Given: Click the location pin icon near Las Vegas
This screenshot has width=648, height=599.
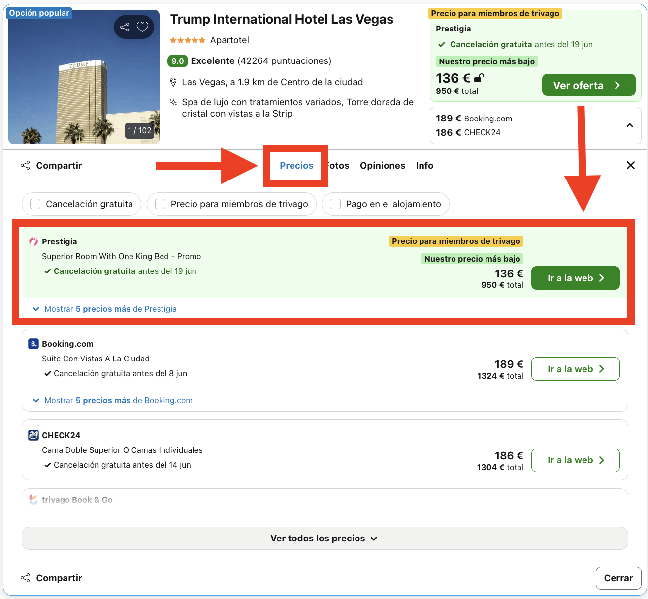Looking at the screenshot, I should pos(173,82).
